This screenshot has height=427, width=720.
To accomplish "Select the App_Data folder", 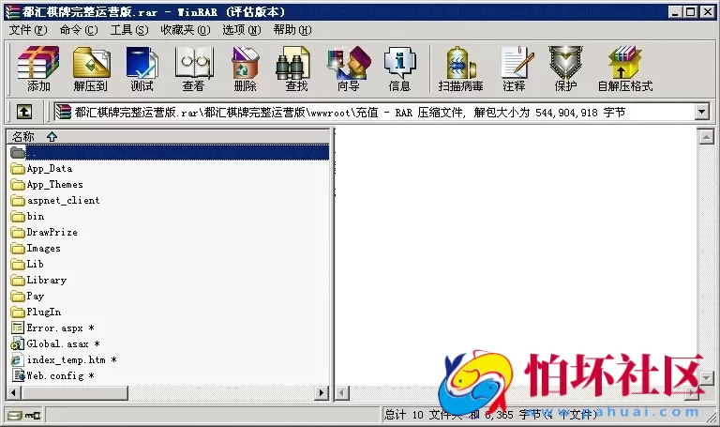I will tap(49, 169).
